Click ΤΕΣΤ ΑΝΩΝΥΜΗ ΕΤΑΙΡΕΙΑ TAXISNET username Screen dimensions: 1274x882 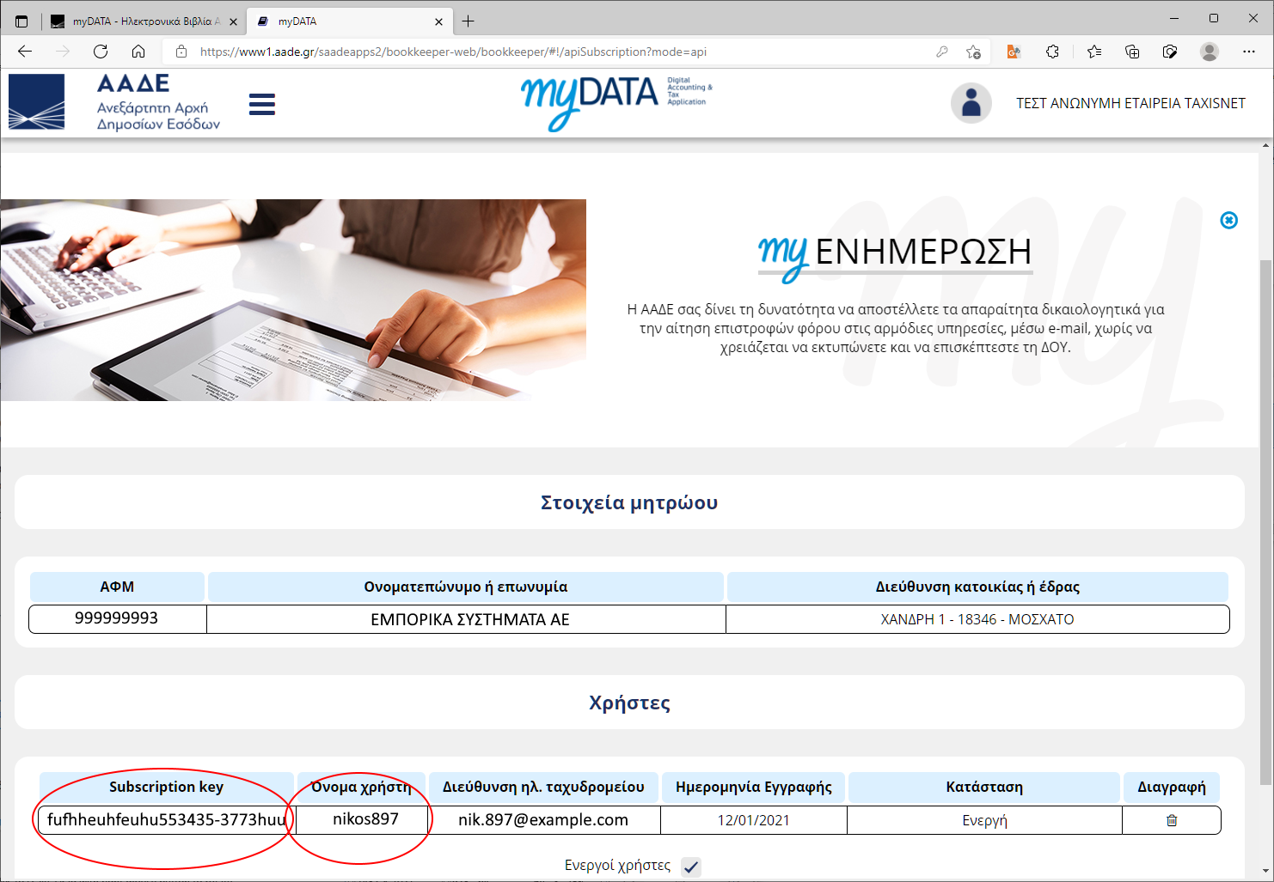(1130, 103)
